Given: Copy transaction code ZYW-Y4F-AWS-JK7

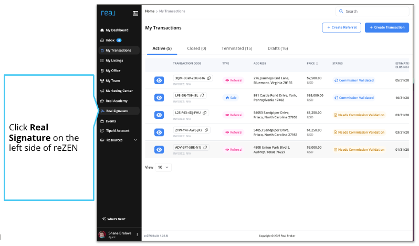Looking at the screenshot, I should (x=206, y=130).
